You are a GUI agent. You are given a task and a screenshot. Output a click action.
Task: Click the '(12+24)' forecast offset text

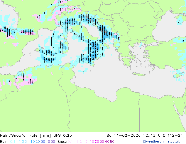click(176, 135)
